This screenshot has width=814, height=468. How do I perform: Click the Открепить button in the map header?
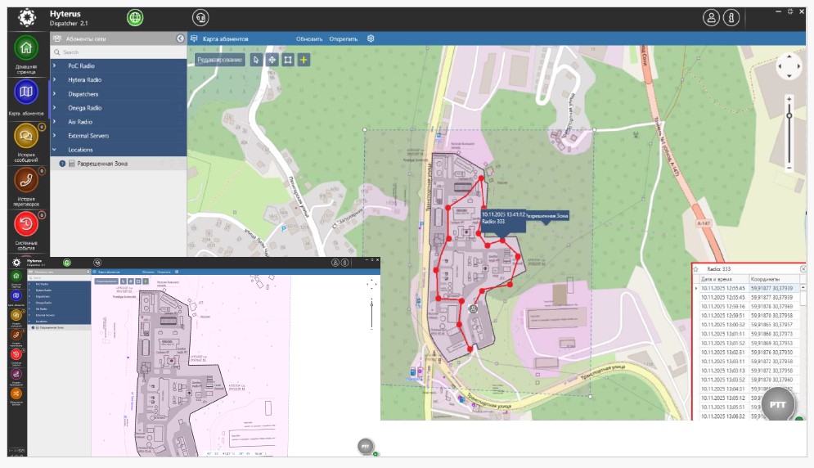[x=343, y=39]
